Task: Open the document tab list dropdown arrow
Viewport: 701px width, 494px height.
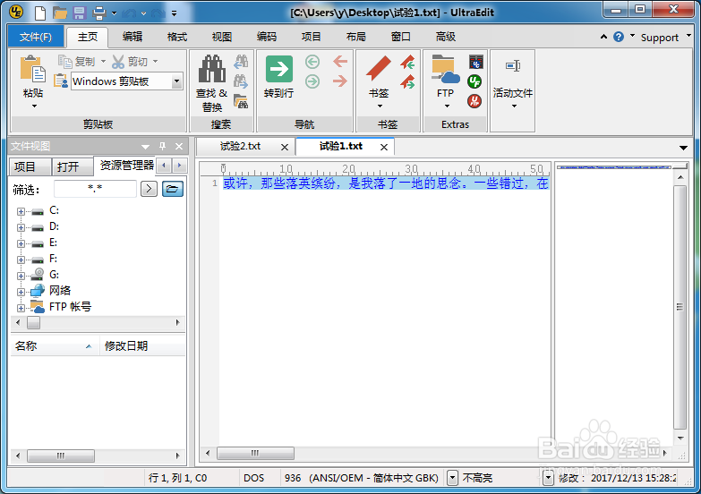Action: coord(683,148)
